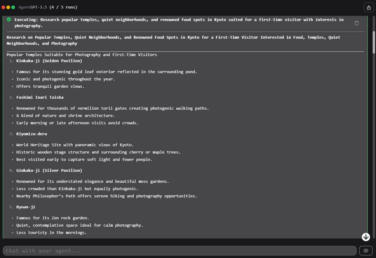Send message with chat bubble icon
376x258 pixels.
(x=366, y=251)
